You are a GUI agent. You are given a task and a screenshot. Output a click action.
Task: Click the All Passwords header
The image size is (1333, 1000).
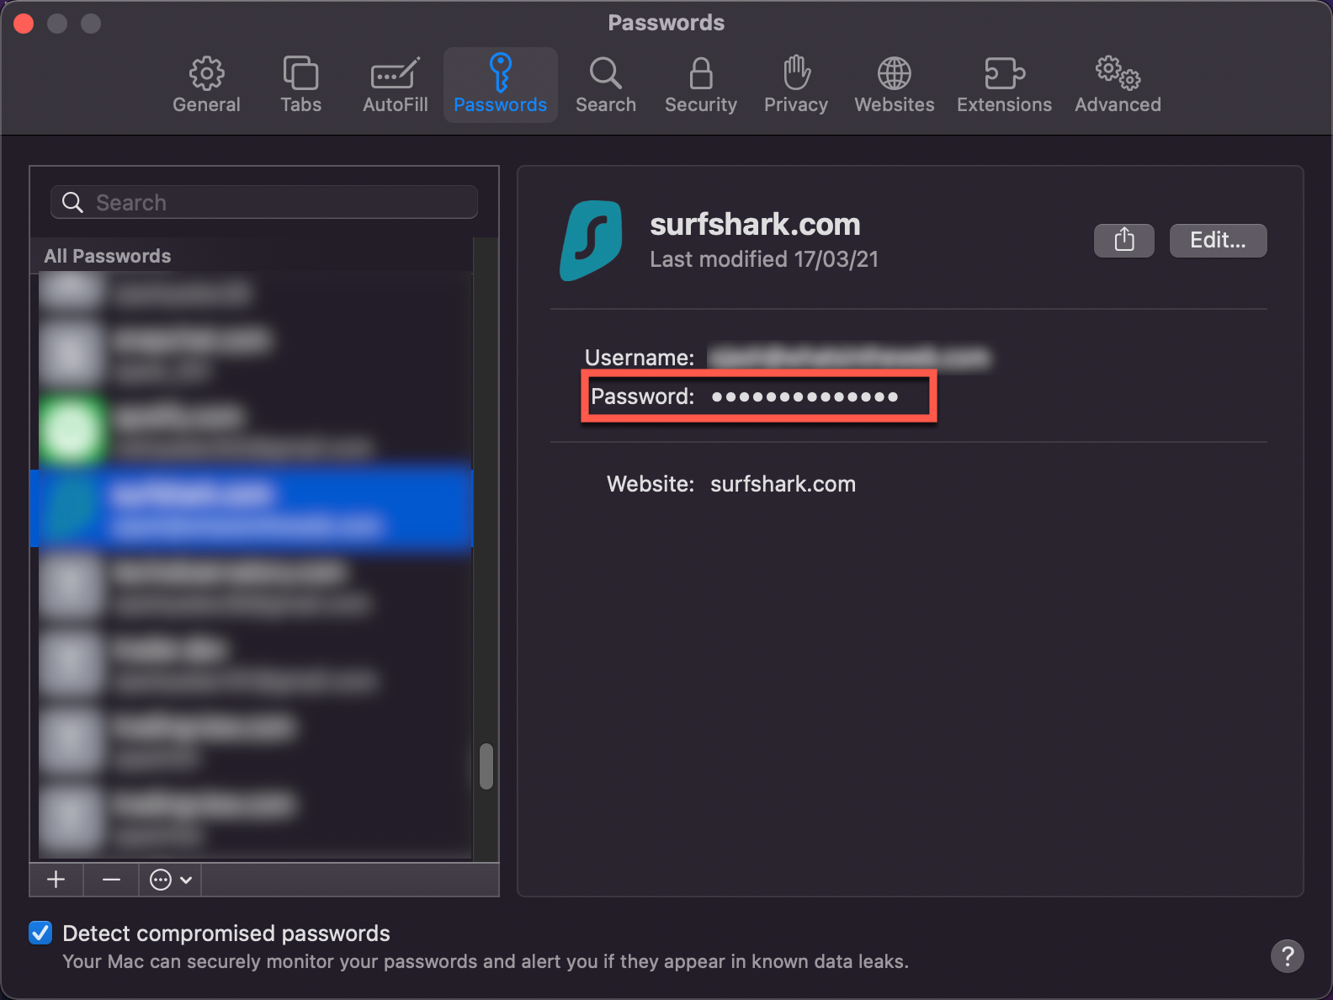(x=108, y=256)
